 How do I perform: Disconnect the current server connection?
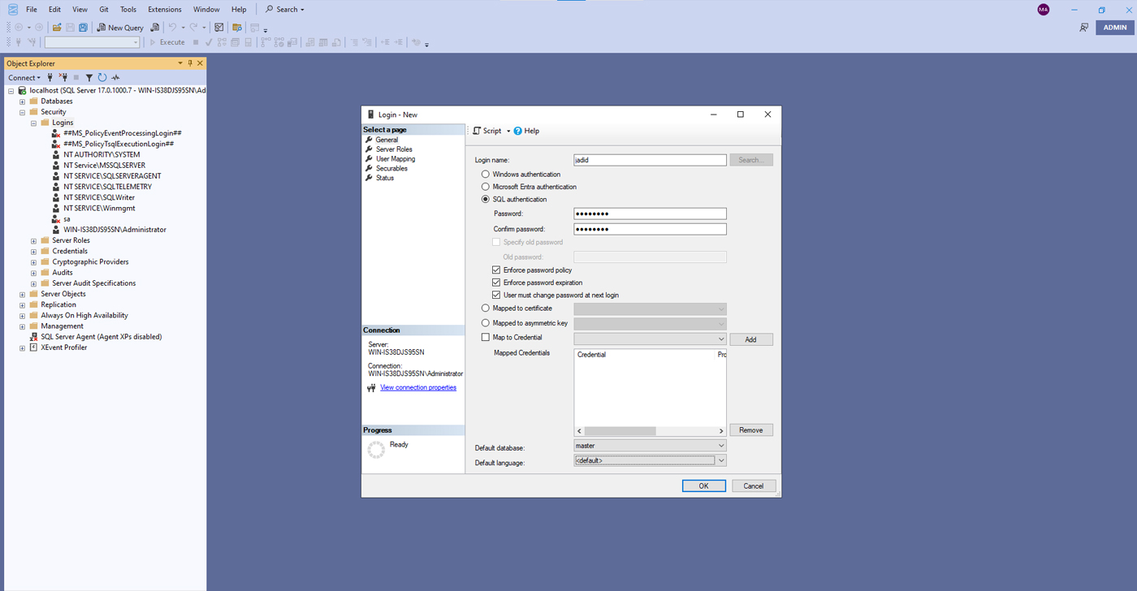click(63, 77)
